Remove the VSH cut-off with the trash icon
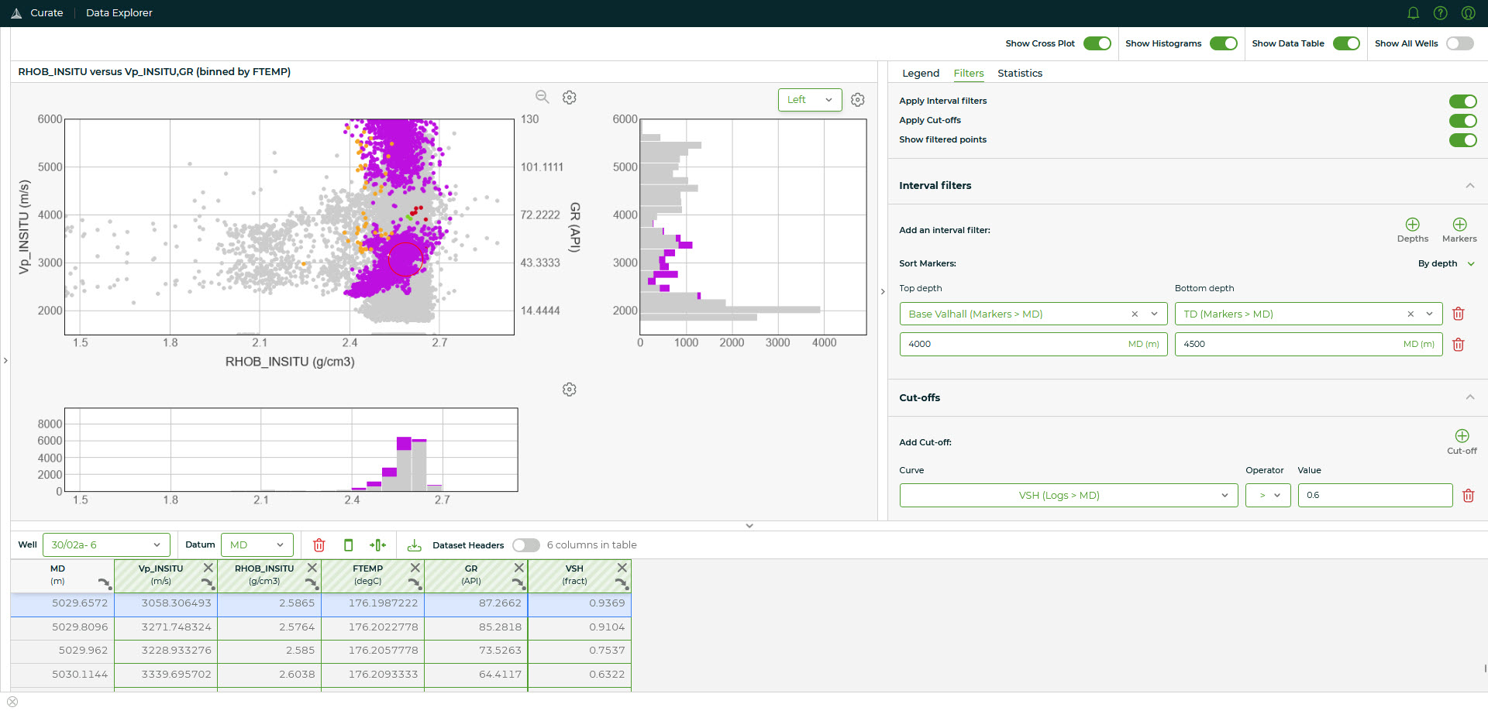The height and width of the screenshot is (711, 1488). click(1469, 495)
